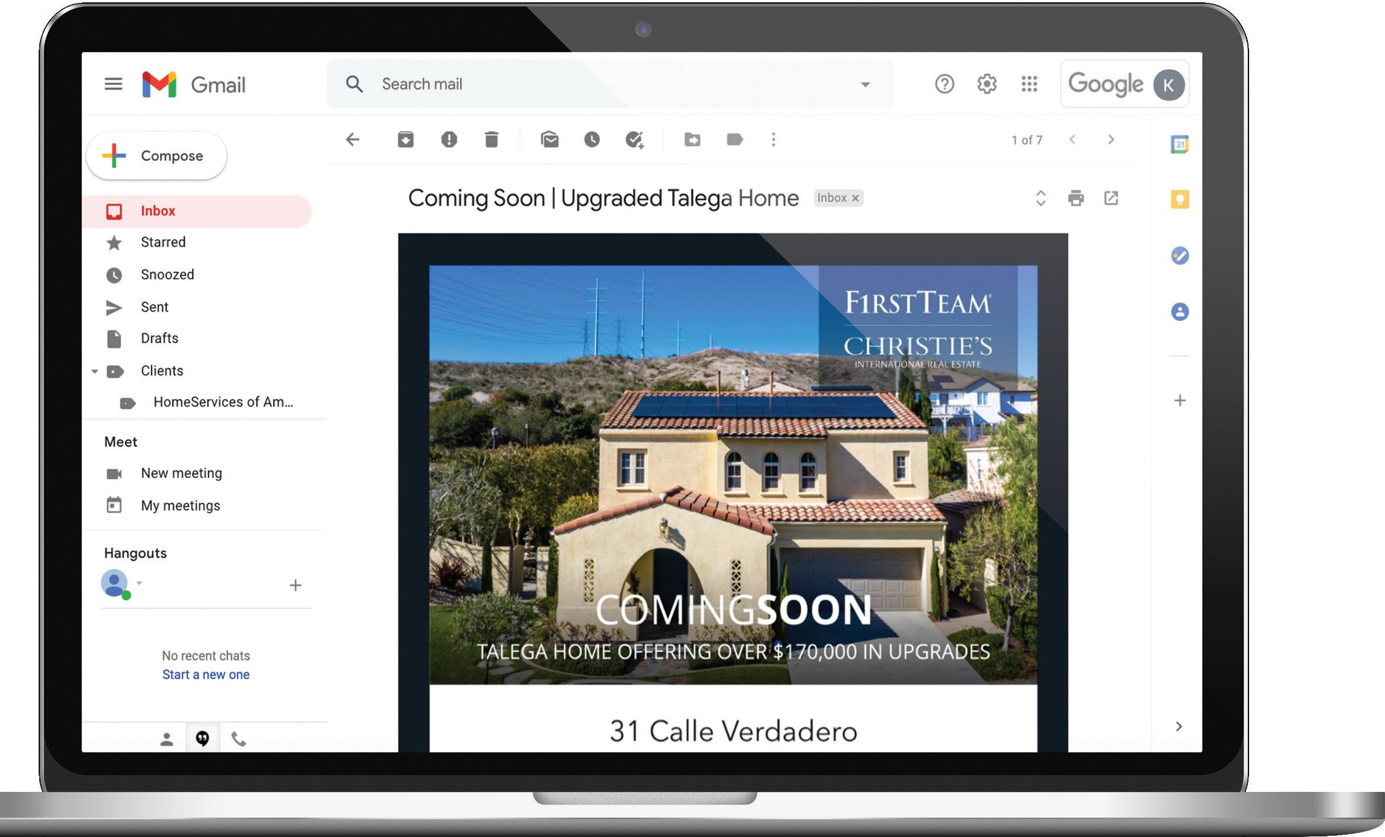The width and height of the screenshot is (1385, 837).
Task: Open the Labels icon in toolbar
Action: pos(735,139)
